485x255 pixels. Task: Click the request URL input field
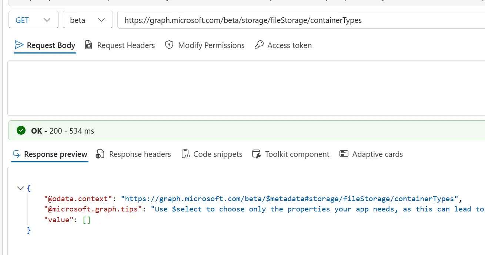301,20
